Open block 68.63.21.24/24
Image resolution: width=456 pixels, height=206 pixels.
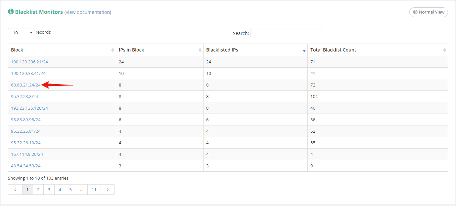pos(26,85)
